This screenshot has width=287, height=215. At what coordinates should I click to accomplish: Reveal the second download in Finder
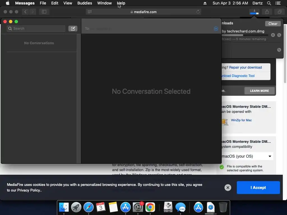[x=279, y=50]
